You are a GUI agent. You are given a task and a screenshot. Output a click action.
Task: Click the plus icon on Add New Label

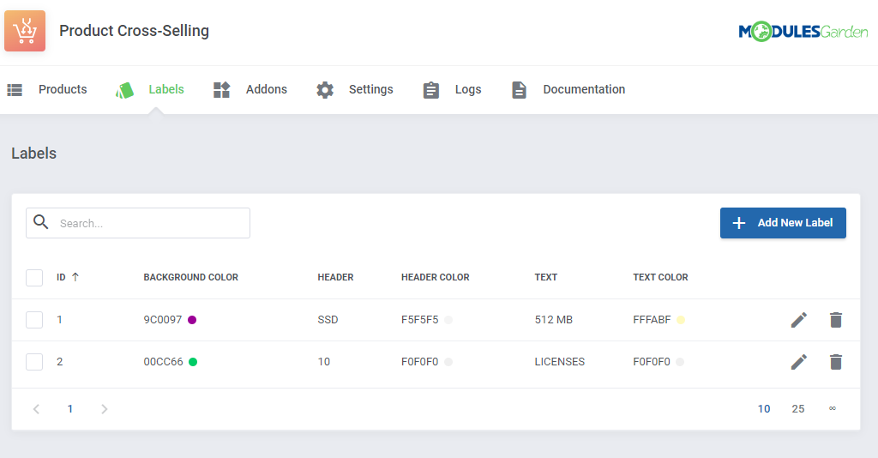click(x=738, y=223)
